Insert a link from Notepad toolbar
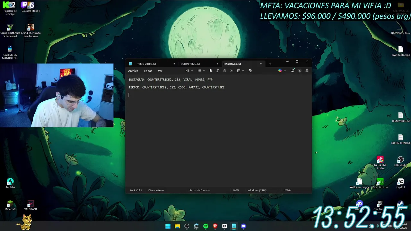This screenshot has height=231, width=411. [231, 71]
